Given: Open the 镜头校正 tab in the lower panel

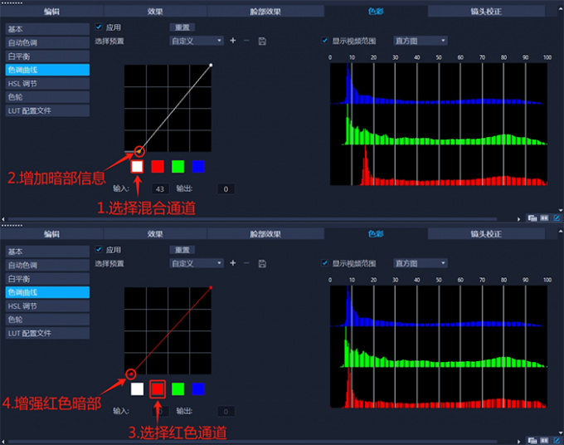Looking at the screenshot, I should [486, 234].
